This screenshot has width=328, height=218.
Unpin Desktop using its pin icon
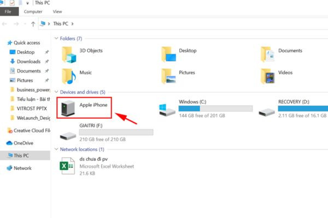(x=47, y=52)
